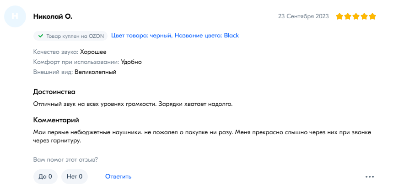Click the second star of the rating
This screenshot has height=194, width=399.
(x=348, y=16)
